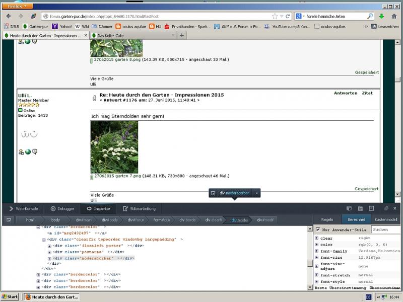
Task: Toggle 'Nur Anwender-Stile' checkbox
Action: click(317, 230)
